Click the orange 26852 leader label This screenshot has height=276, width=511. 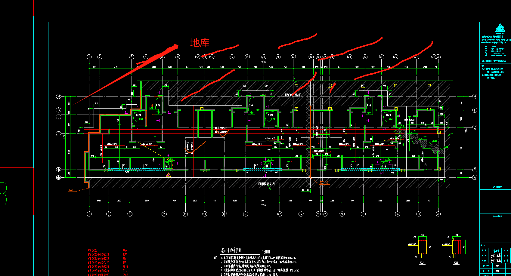[x=72, y=191]
